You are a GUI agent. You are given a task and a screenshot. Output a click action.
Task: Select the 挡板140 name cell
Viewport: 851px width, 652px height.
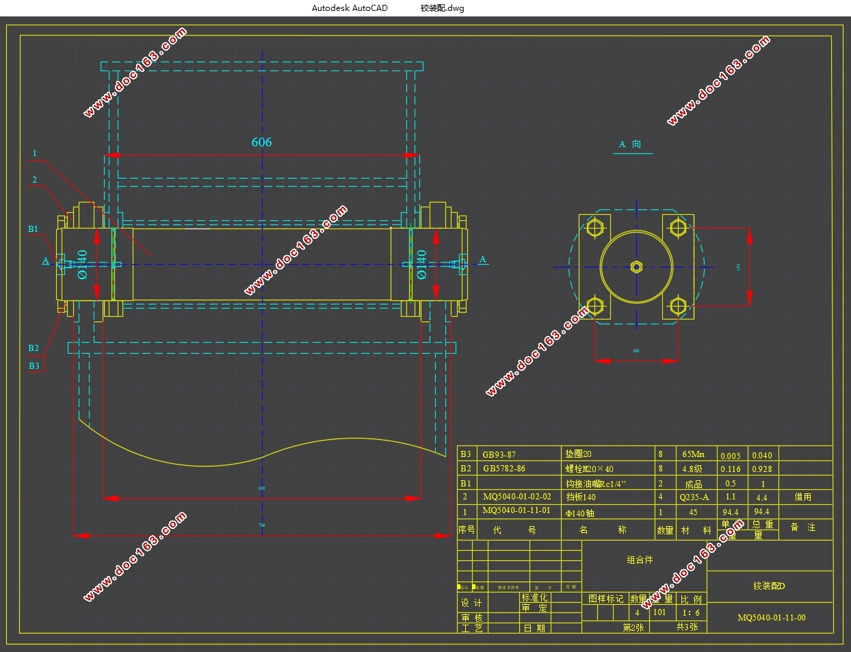pyautogui.click(x=581, y=497)
